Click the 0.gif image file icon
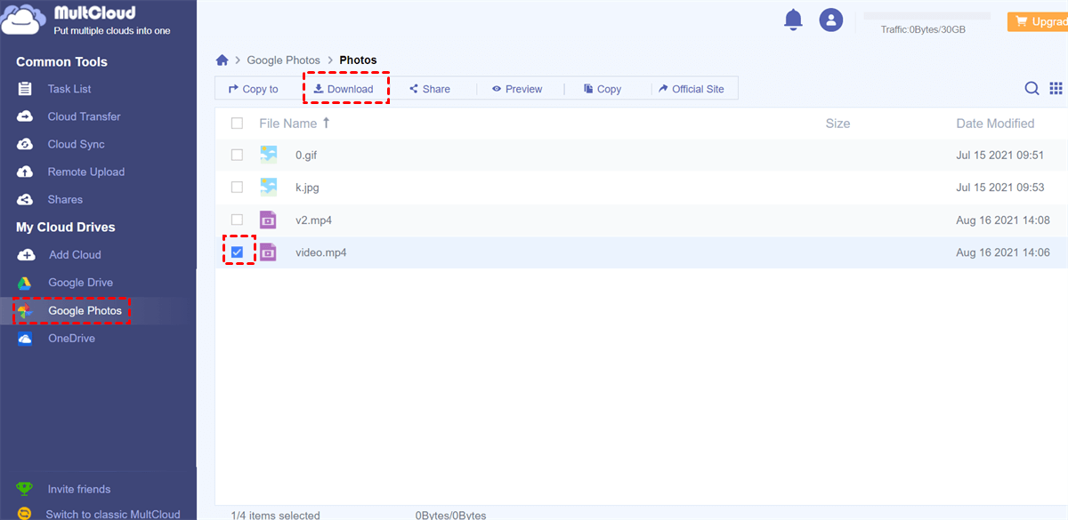The image size is (1068, 520). coord(268,155)
